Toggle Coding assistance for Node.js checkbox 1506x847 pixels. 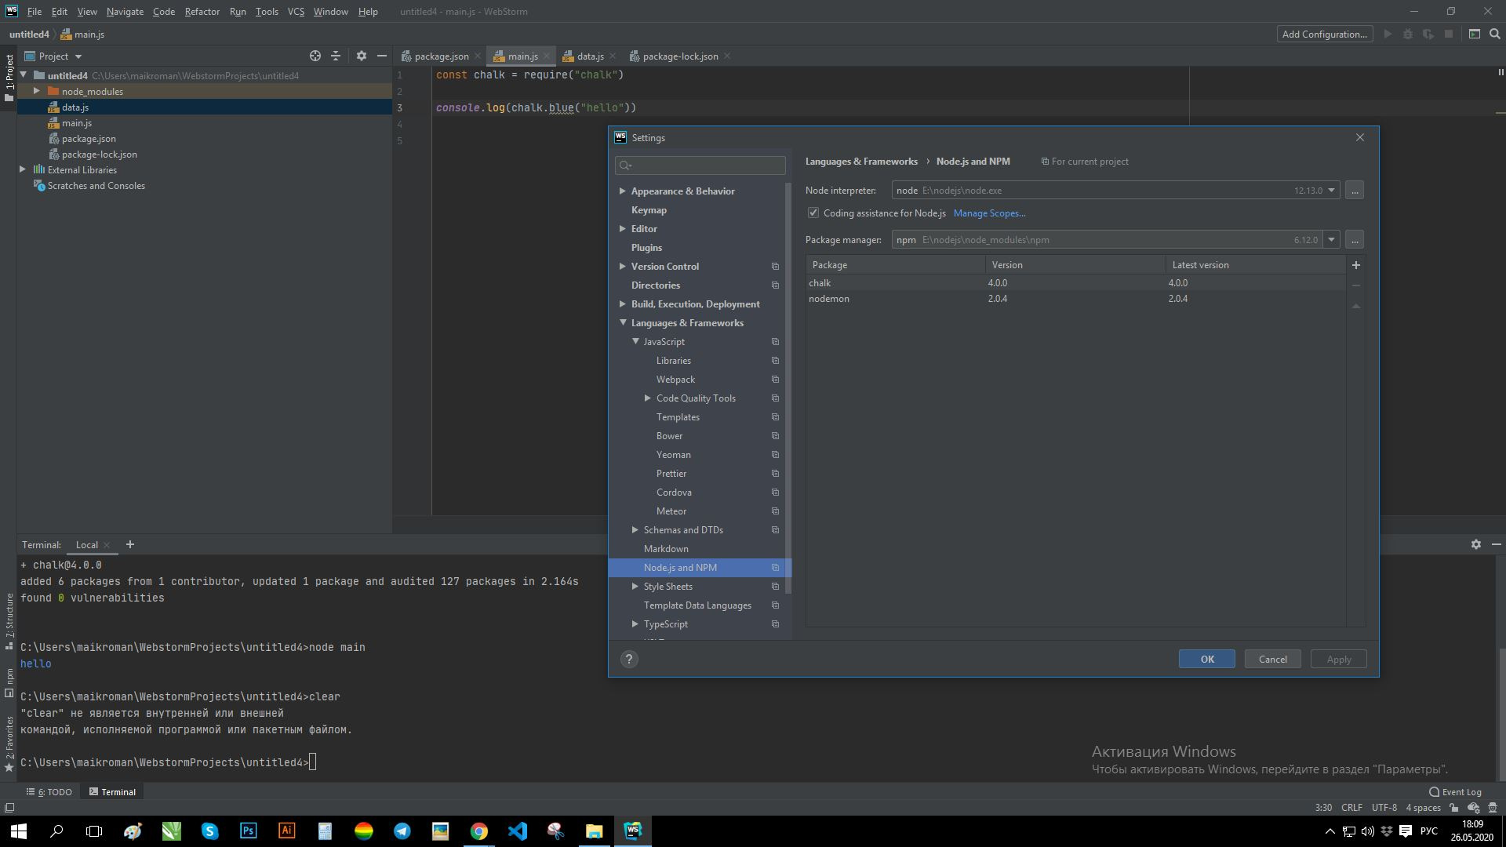coord(813,213)
